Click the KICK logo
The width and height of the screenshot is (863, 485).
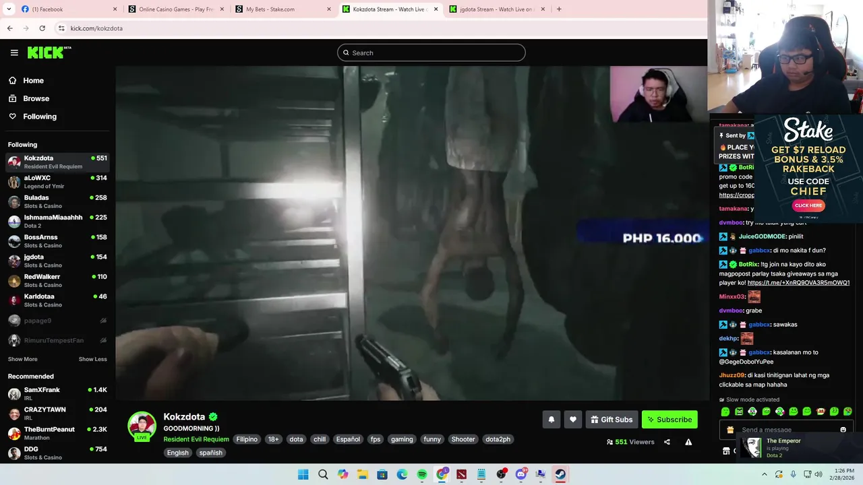pyautogui.click(x=49, y=53)
